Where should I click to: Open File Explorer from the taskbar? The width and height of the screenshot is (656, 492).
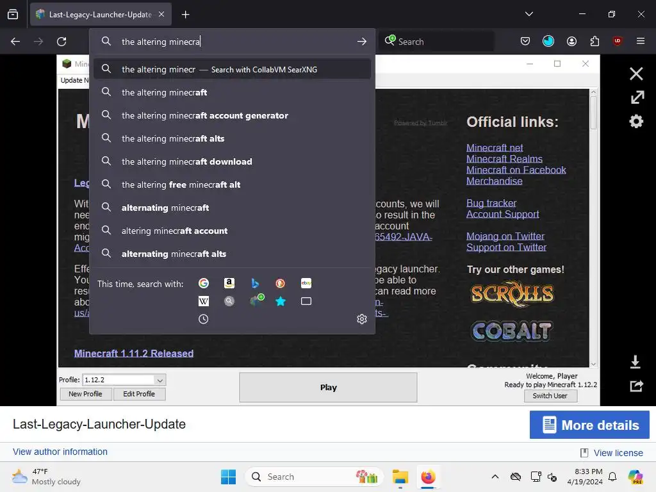(x=400, y=477)
